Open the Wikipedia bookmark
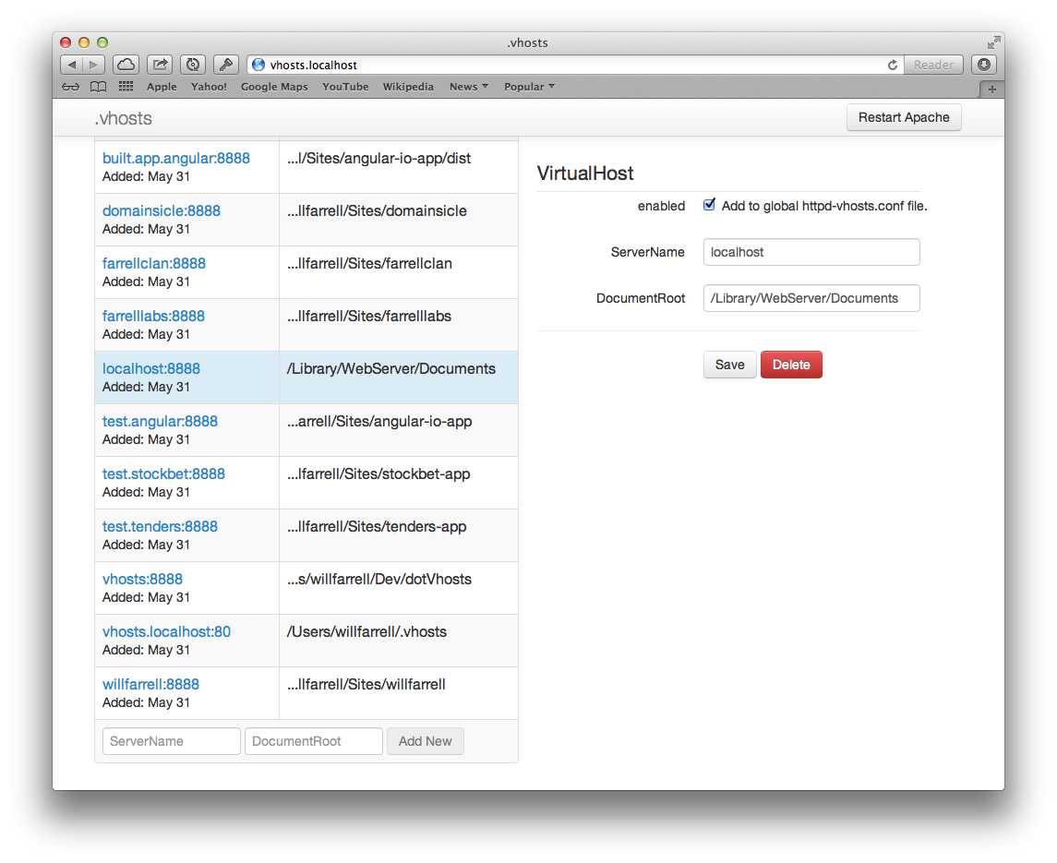 tap(408, 87)
